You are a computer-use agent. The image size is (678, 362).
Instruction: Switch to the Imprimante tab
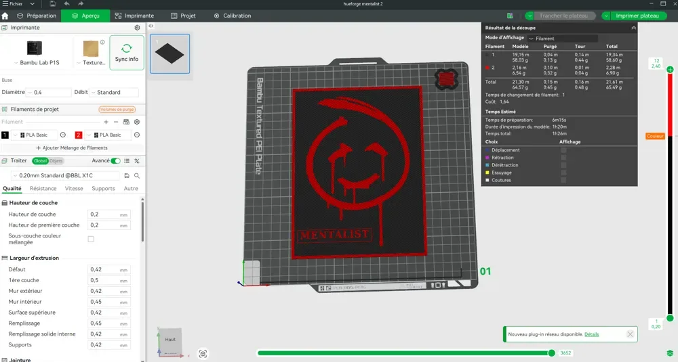tap(134, 16)
